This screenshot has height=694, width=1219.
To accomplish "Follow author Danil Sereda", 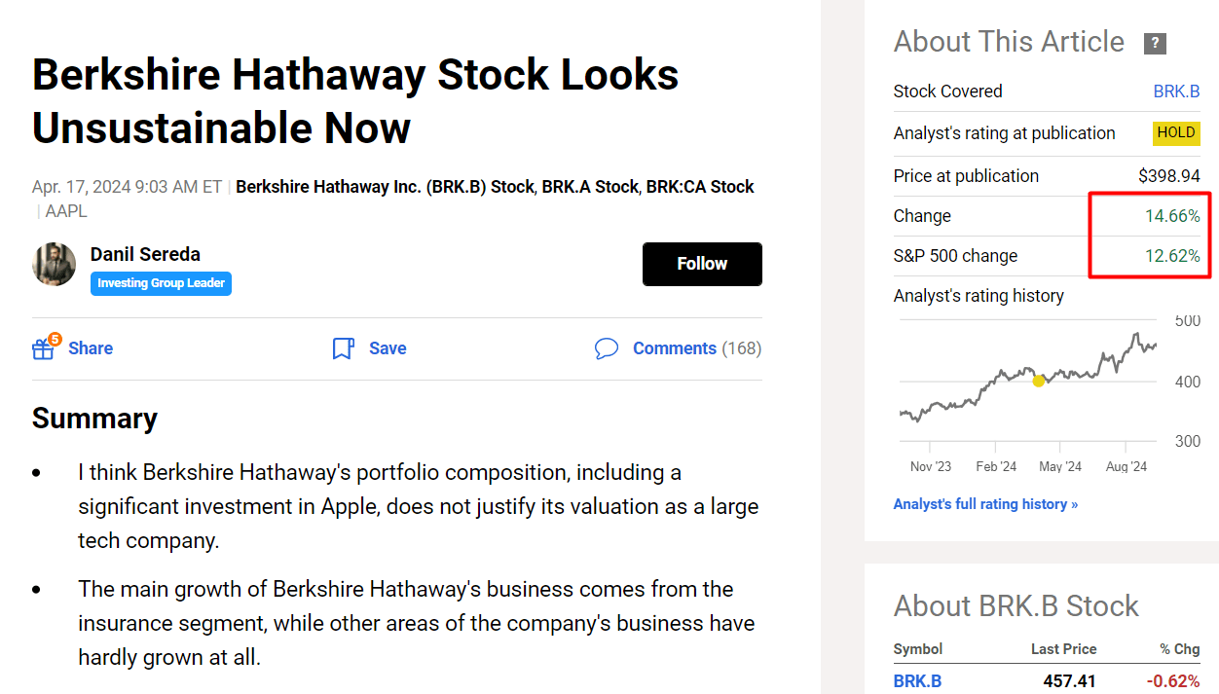I will [x=702, y=264].
